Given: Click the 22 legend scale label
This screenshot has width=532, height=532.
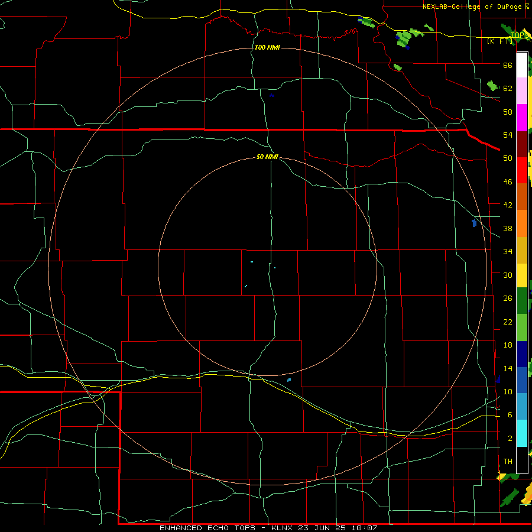Looking at the screenshot, I should coord(508,322).
